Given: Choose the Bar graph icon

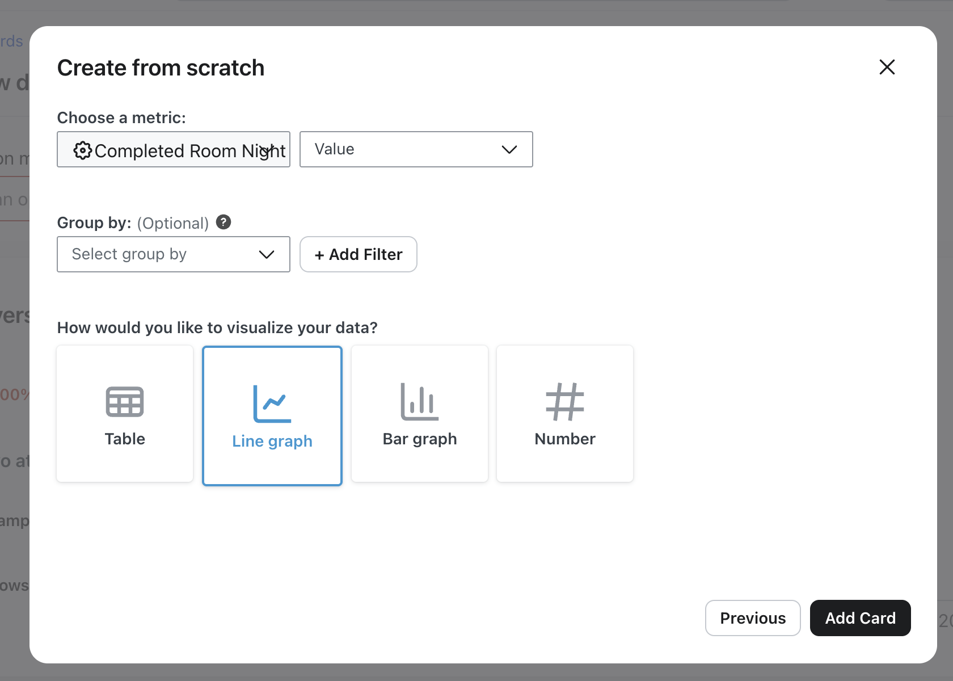Looking at the screenshot, I should 420,402.
